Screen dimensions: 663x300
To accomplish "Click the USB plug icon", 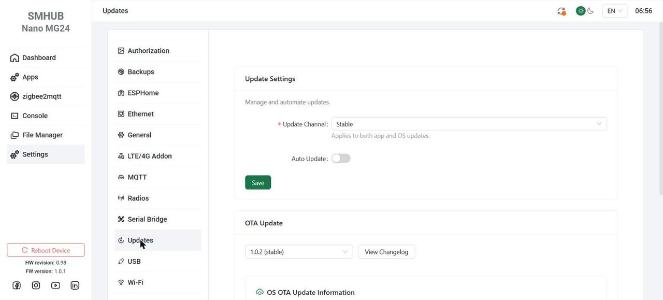I will (x=121, y=262).
